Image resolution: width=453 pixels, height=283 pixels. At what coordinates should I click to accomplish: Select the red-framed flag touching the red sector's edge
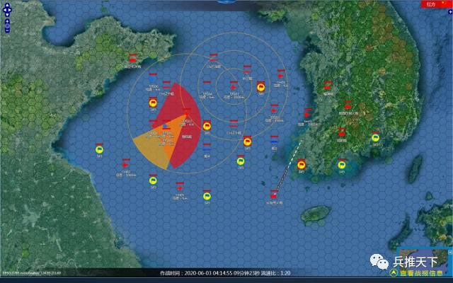[x=207, y=126]
